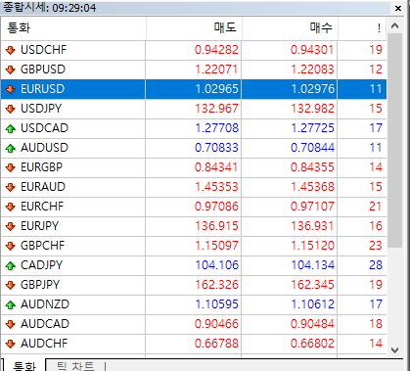Screen dimensions: 410x371
Task: Click the scrollbar down arrow
Action: [x=395, y=350]
